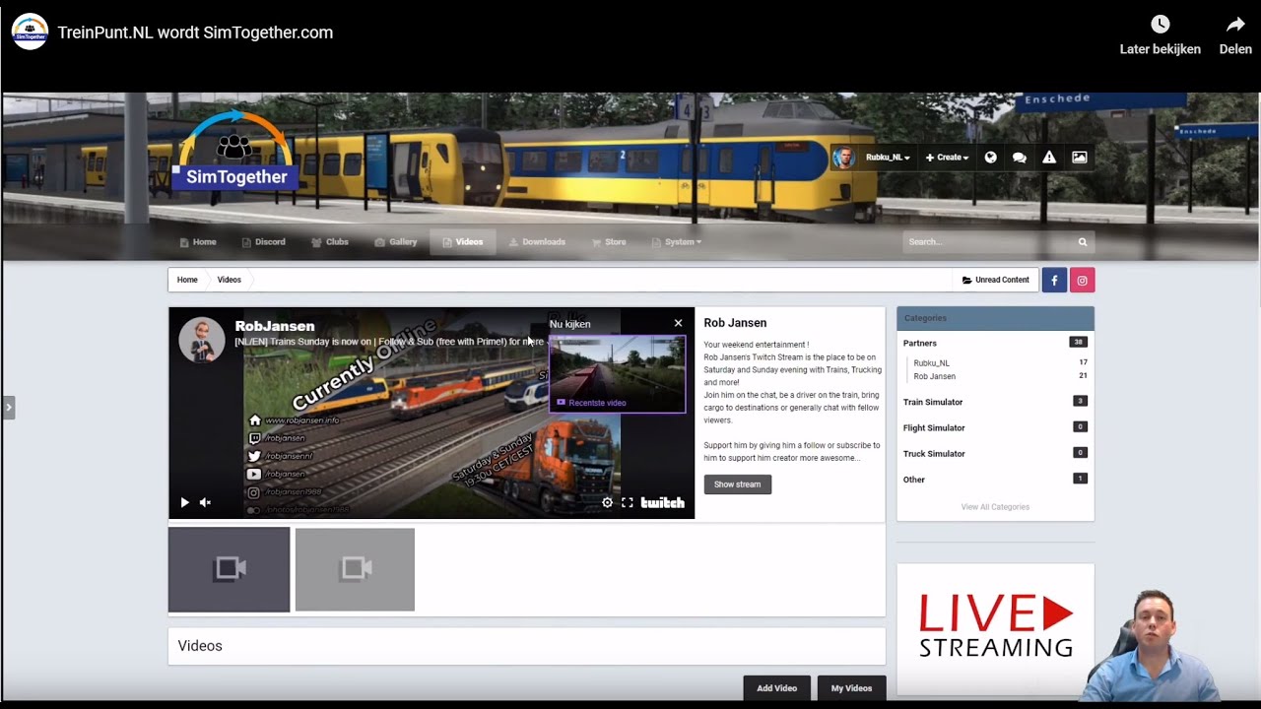Click the Later bekijken clock icon
Image resolution: width=1261 pixels, height=709 pixels.
point(1161,25)
